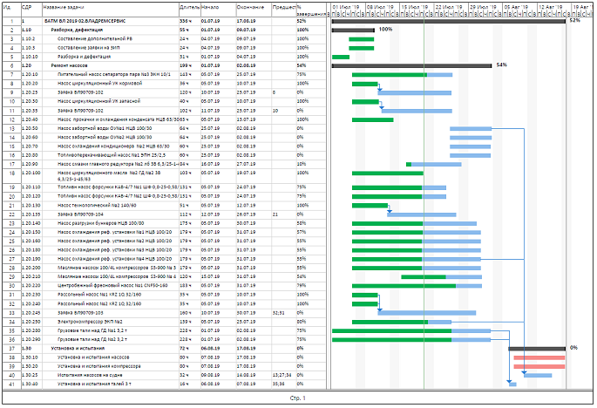This screenshot has height=408, width=597.
Task: Click duration cell '336 ч'
Action: click(x=190, y=21)
